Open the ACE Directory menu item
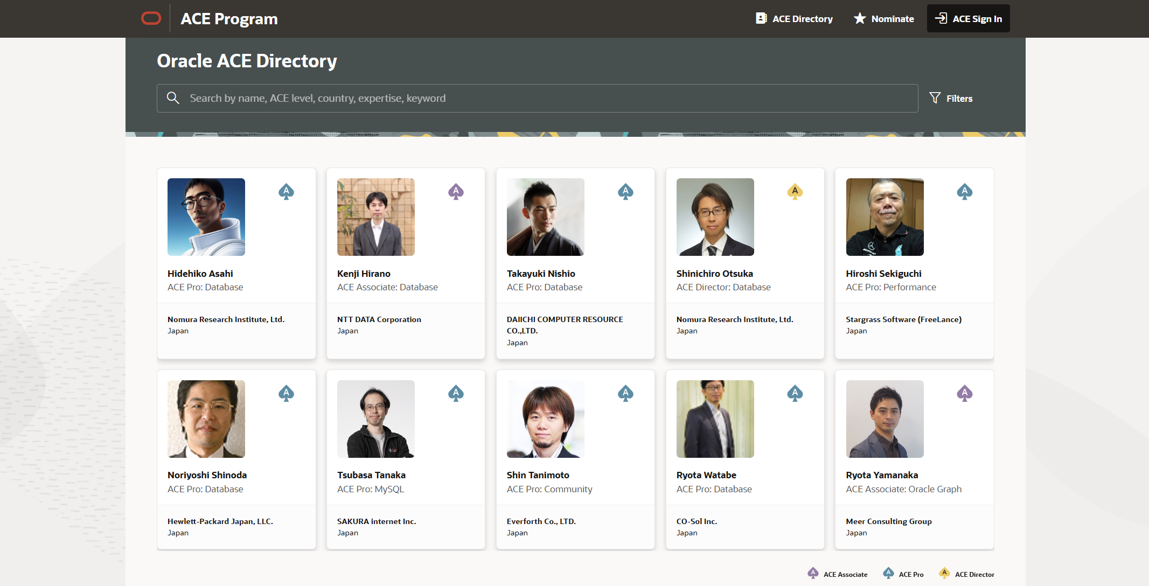Image resolution: width=1149 pixels, height=586 pixels. pyautogui.click(x=794, y=19)
